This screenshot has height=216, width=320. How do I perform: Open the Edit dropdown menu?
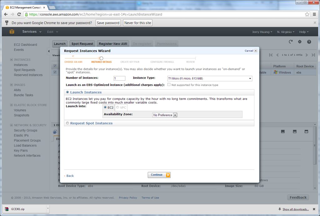click(x=52, y=32)
